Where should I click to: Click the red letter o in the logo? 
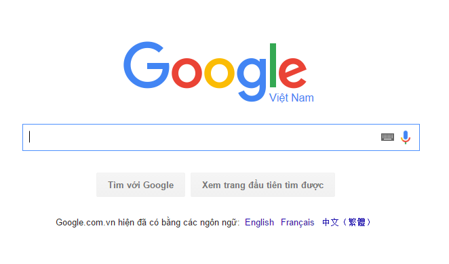pyautogui.click(x=187, y=72)
